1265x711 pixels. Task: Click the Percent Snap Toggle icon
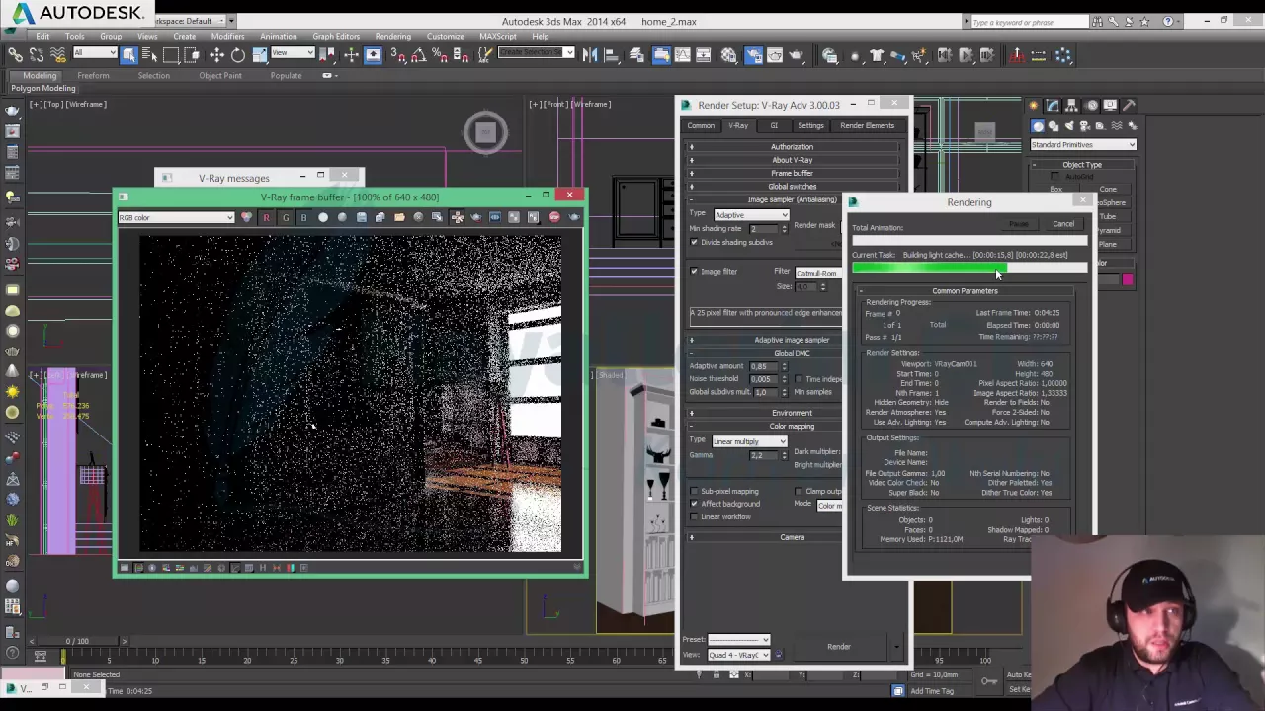[x=441, y=55]
